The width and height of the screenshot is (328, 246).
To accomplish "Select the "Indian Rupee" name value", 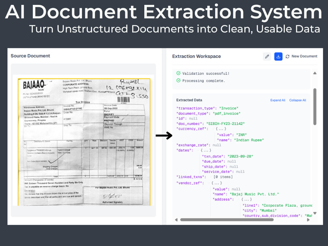I will pos(249,140).
